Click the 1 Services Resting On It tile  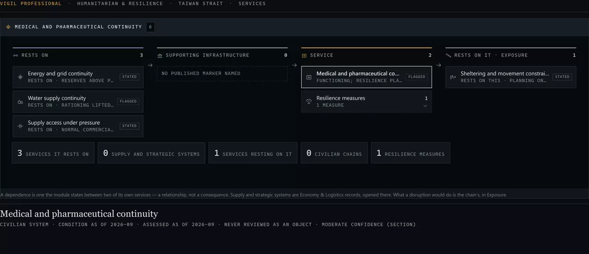253,153
